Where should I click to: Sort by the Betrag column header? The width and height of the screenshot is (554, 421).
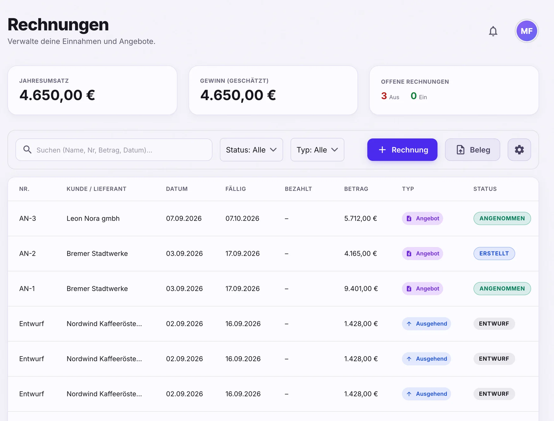click(356, 189)
